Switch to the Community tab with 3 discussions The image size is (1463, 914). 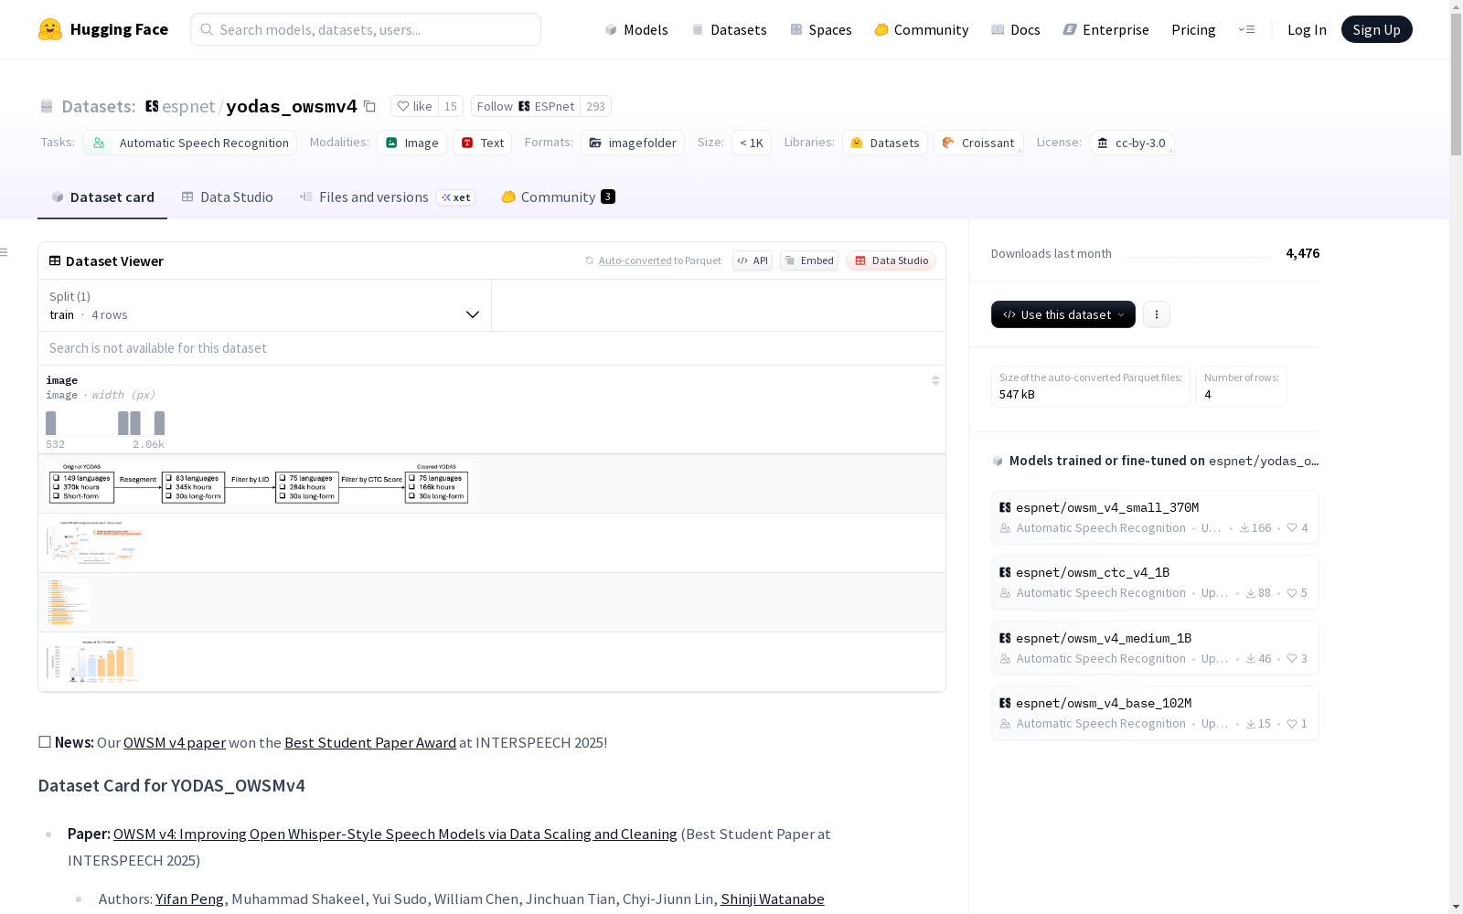[x=558, y=197]
